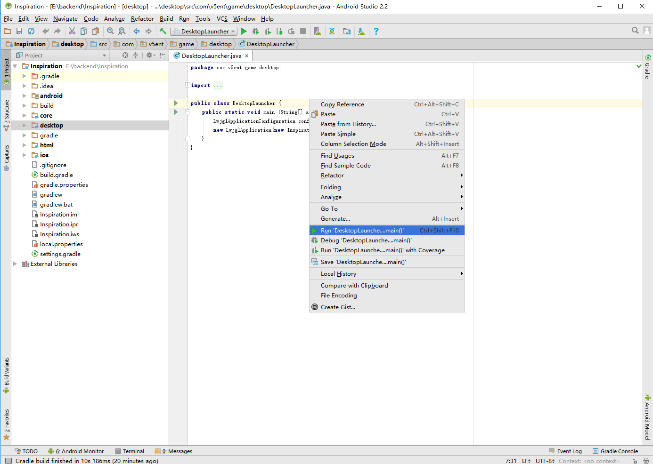Click the Redo arrow icon
This screenshot has width=653, height=464.
[x=57, y=31]
